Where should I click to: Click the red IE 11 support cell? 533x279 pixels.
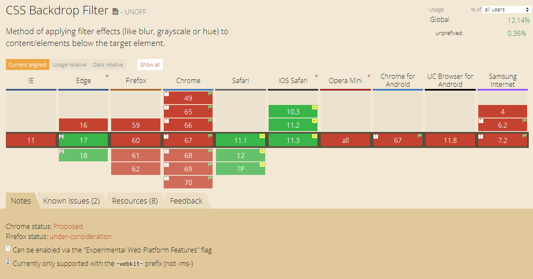pyautogui.click(x=31, y=140)
